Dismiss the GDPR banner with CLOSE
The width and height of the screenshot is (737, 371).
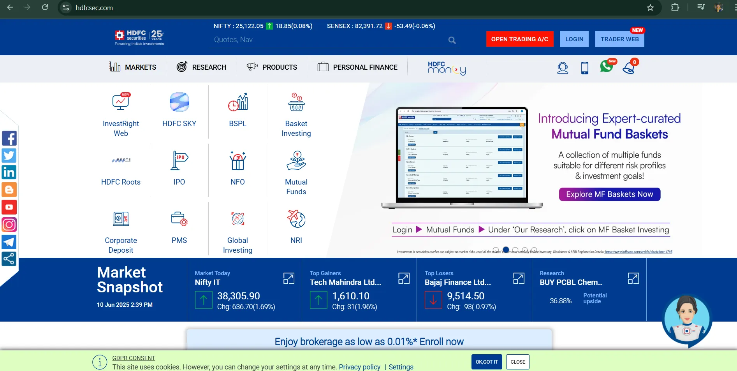(x=518, y=362)
